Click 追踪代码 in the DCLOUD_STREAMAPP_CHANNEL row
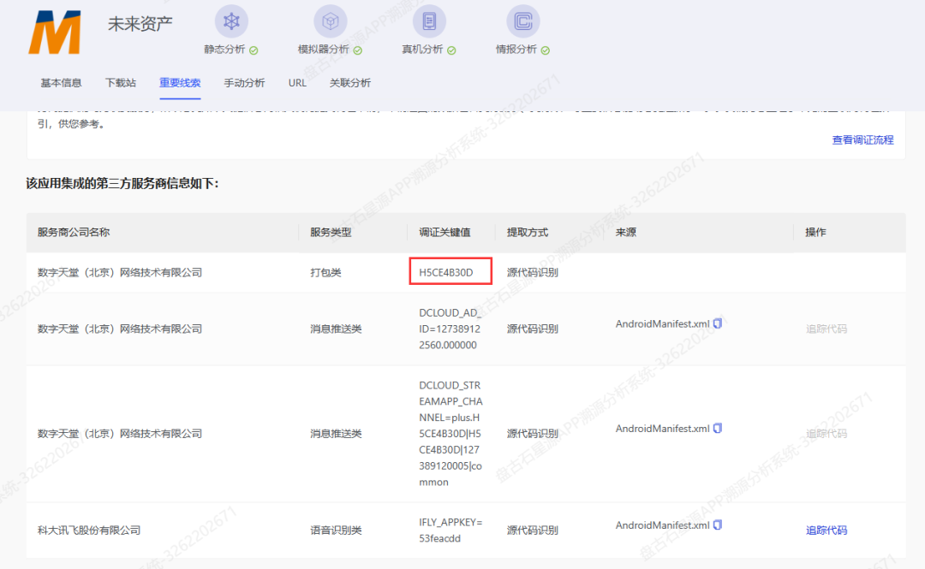The image size is (925, 569). click(x=826, y=434)
